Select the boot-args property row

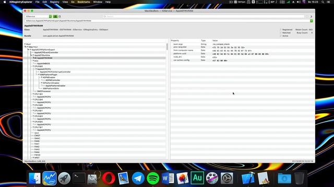243,44
